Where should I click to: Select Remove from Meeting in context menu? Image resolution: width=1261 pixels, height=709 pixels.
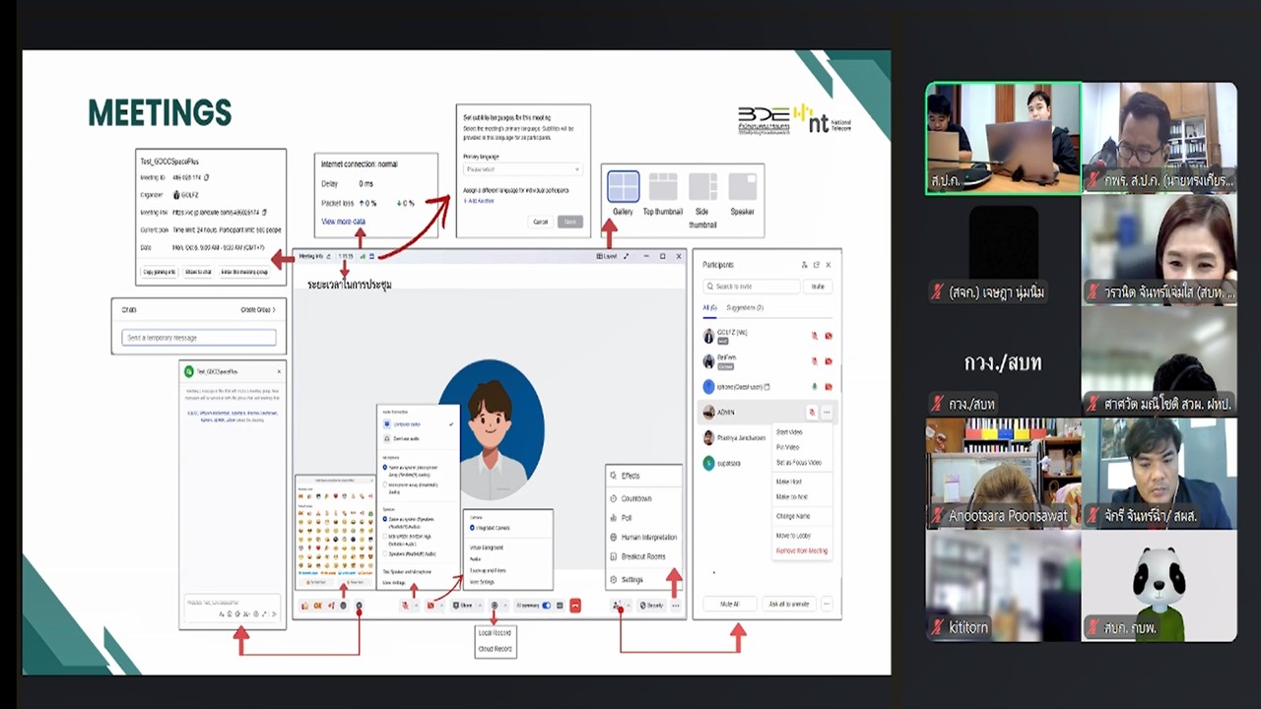pyautogui.click(x=801, y=551)
